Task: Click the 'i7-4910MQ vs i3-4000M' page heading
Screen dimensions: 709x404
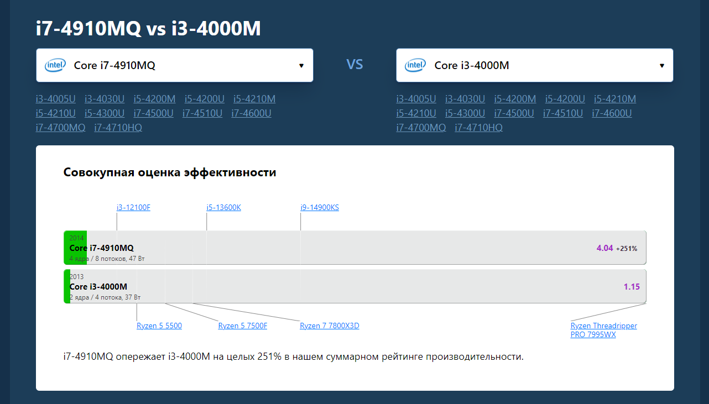Action: click(x=148, y=29)
